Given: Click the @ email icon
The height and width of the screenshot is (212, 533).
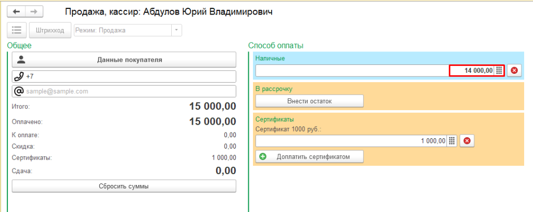Looking at the screenshot, I should click(x=19, y=91).
